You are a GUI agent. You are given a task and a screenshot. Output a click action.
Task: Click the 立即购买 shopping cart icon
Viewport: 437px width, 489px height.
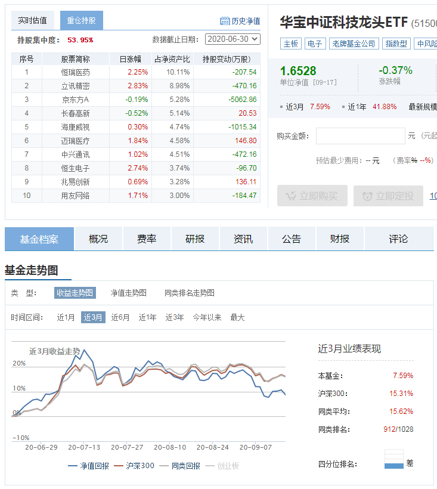pos(291,196)
